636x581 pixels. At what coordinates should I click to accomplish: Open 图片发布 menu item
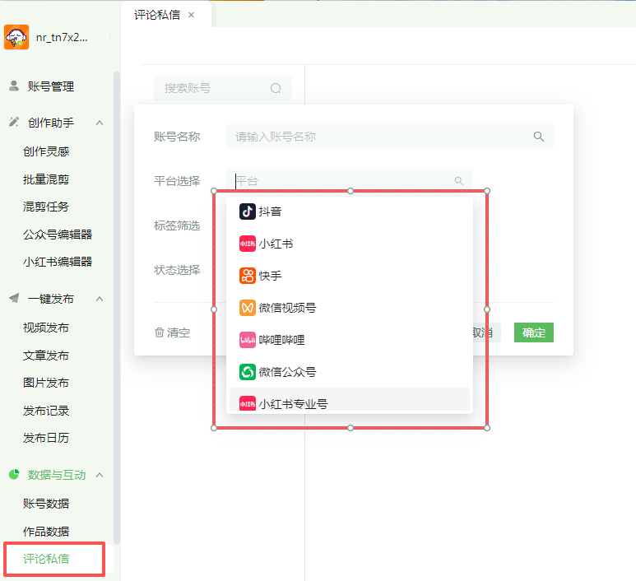[x=46, y=383]
